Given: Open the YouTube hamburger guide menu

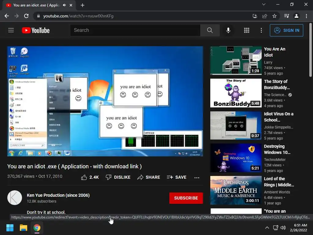Looking at the screenshot, I should coord(11,30).
